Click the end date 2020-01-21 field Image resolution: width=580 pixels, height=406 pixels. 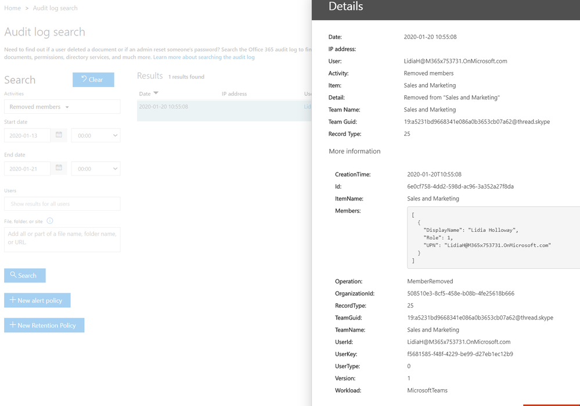click(x=27, y=169)
